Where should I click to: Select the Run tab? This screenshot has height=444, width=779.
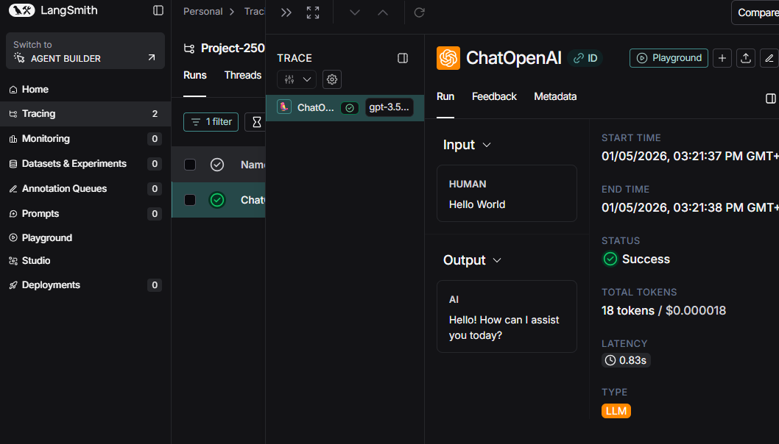[445, 97]
